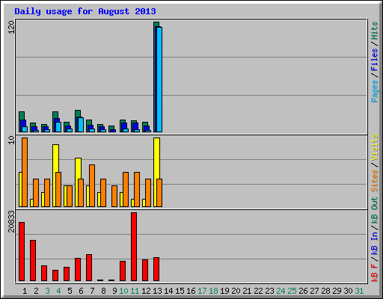Click the Sites legend label
The height and width of the screenshot is (299, 383).
[375, 181]
